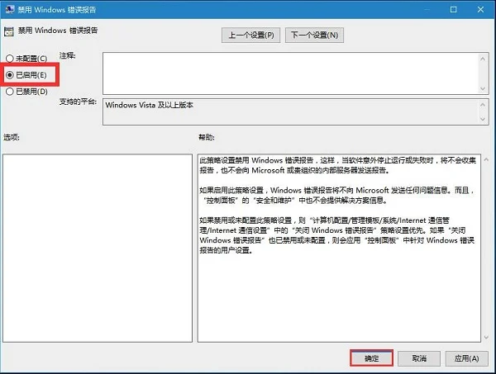Screen dimensions: 496x374
Task: Confirm with the 确定 button
Action: pyautogui.click(x=371, y=358)
